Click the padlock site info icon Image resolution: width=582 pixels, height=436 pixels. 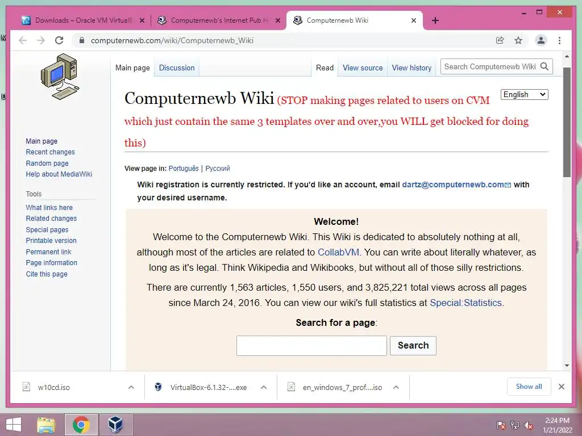point(82,40)
